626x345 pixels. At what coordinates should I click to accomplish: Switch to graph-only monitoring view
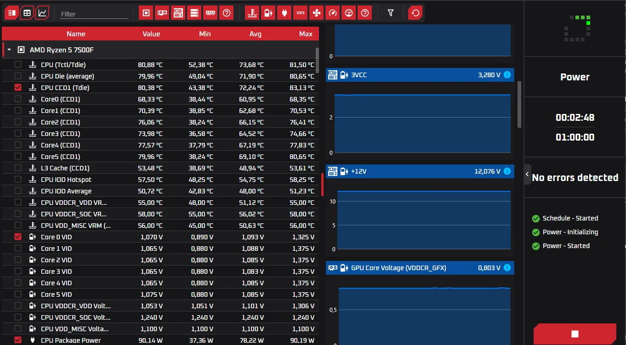tap(42, 13)
